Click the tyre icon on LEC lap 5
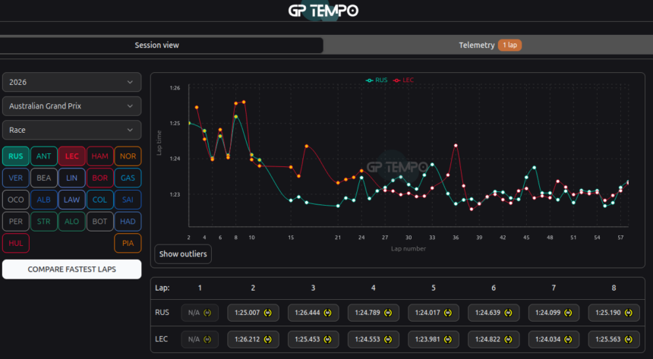This screenshot has height=359, width=653. (448, 339)
